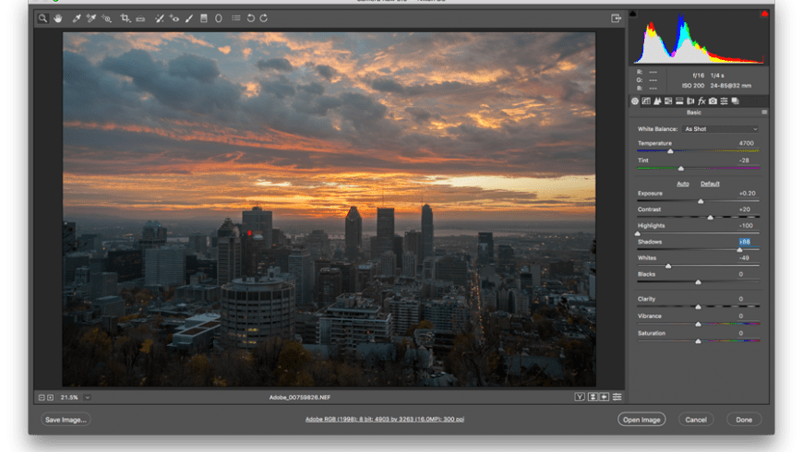Click the Temperature value field 4700
This screenshot has height=452, width=803.
[x=746, y=143]
